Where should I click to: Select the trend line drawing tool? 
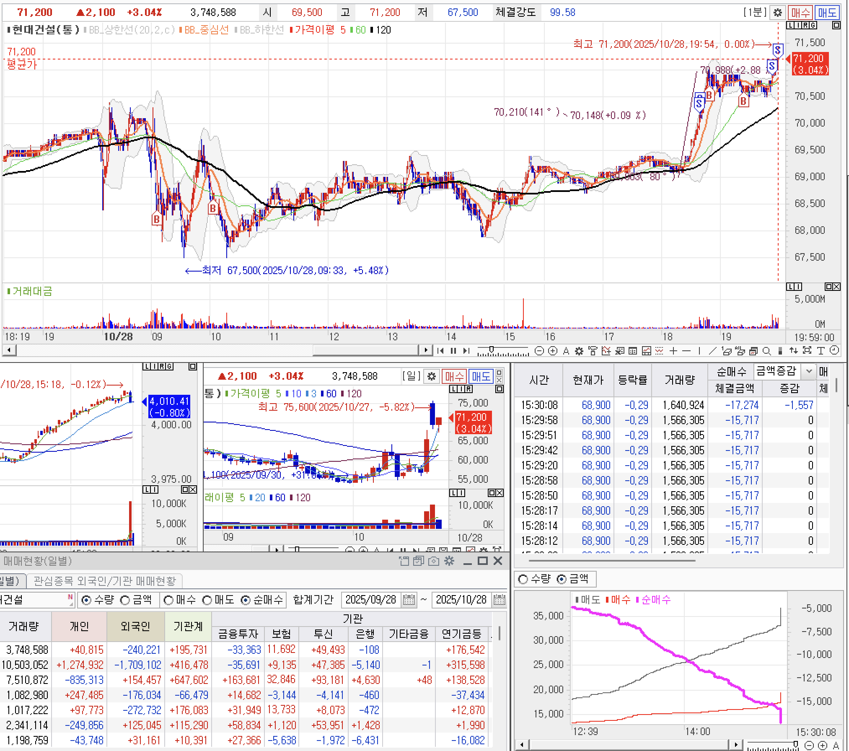point(712,351)
